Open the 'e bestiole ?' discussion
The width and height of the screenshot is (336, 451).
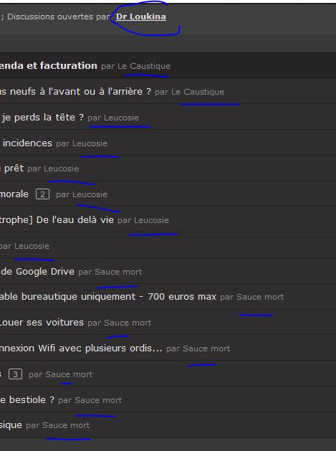[x=27, y=400]
